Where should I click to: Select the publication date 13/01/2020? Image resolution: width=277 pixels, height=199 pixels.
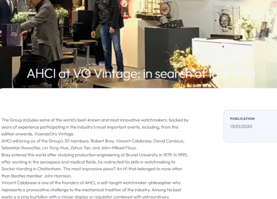coord(241,126)
